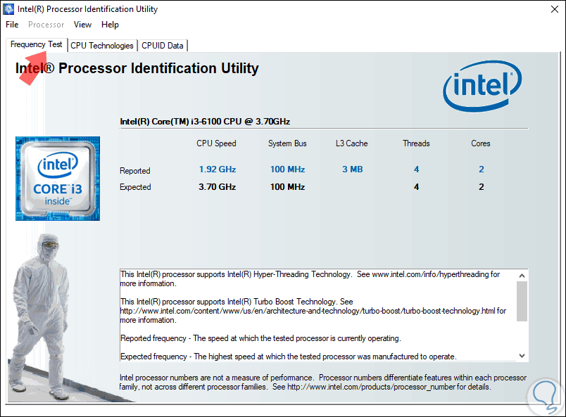This screenshot has height=417, width=566.
Task: Close the Processor Identification Utility window
Action: (x=555, y=9)
